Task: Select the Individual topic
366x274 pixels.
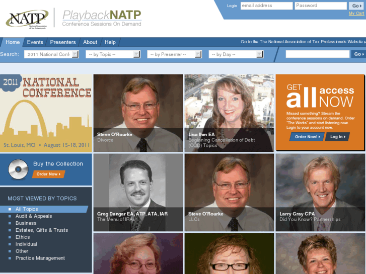Action: (x=26, y=244)
